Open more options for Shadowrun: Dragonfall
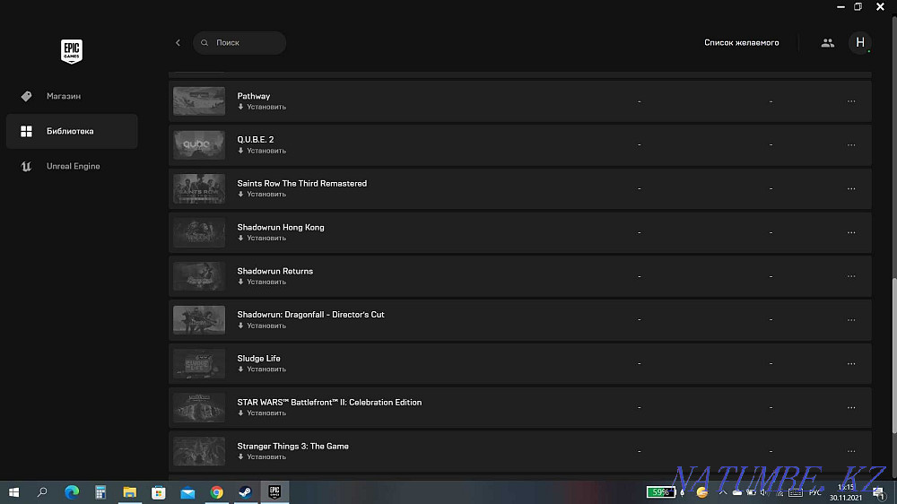Screen dimensions: 897x504 click(x=851, y=320)
